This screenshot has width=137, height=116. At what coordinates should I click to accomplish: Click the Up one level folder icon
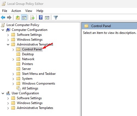[18, 17]
